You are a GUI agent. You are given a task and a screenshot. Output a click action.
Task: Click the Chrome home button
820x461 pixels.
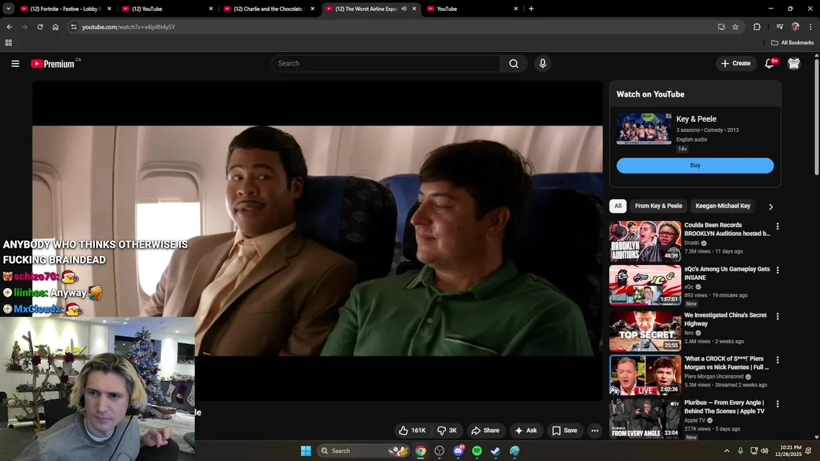55,27
